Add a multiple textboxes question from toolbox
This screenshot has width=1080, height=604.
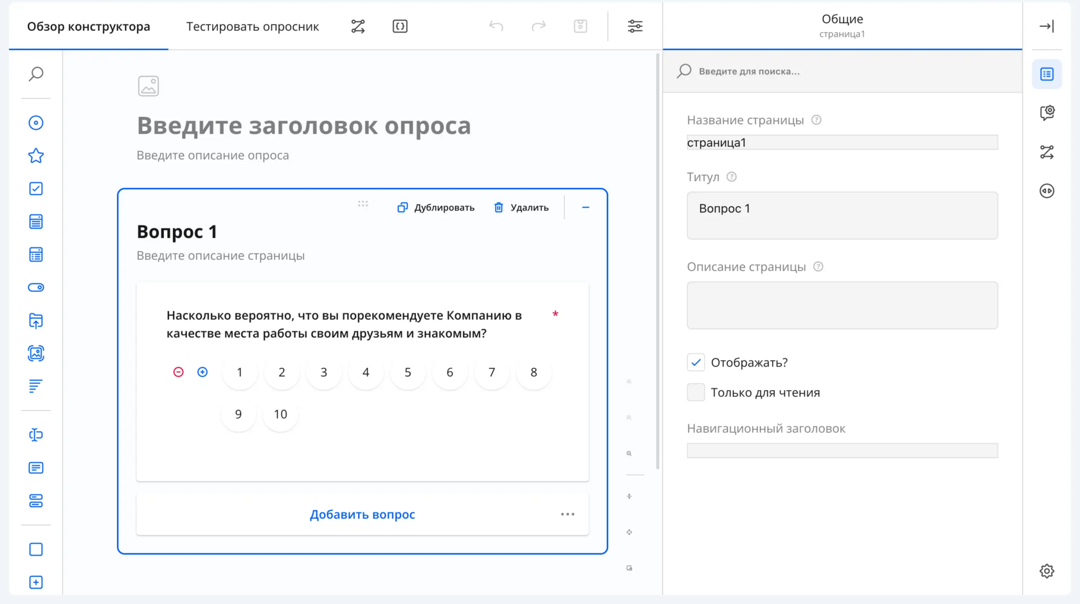point(36,501)
